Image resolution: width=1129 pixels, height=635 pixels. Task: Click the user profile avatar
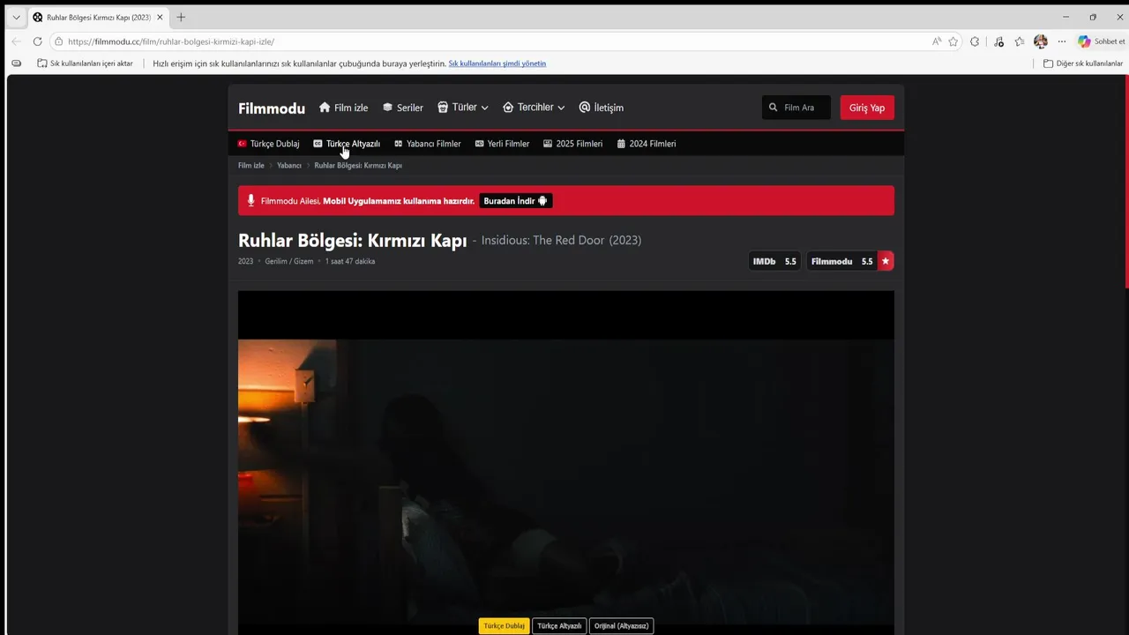click(x=1041, y=41)
